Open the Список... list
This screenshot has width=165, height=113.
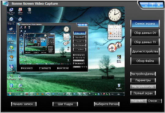pyautogui.click(x=154, y=101)
